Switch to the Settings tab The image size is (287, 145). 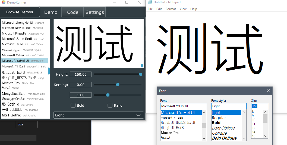tap(95, 12)
